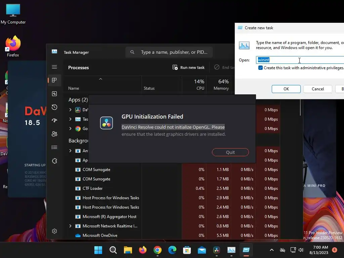Open Task Manager settings gear

[54, 231]
